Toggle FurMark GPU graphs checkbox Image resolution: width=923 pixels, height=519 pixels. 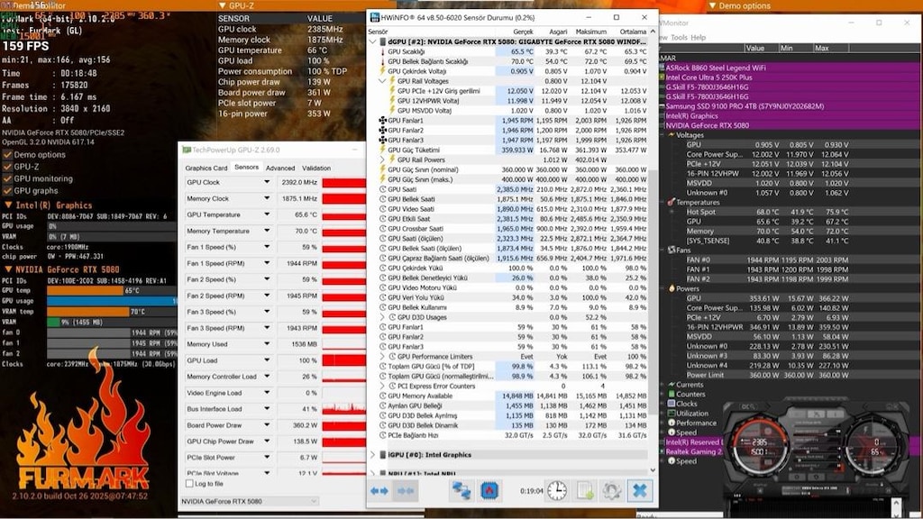pyautogui.click(x=7, y=191)
